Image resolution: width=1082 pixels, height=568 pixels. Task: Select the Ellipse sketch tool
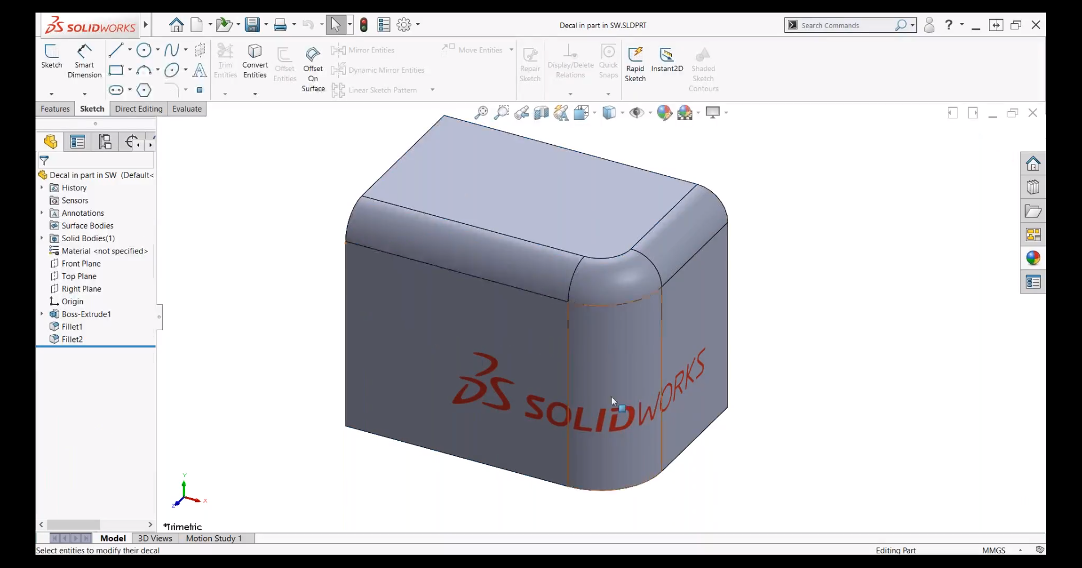[172, 70]
